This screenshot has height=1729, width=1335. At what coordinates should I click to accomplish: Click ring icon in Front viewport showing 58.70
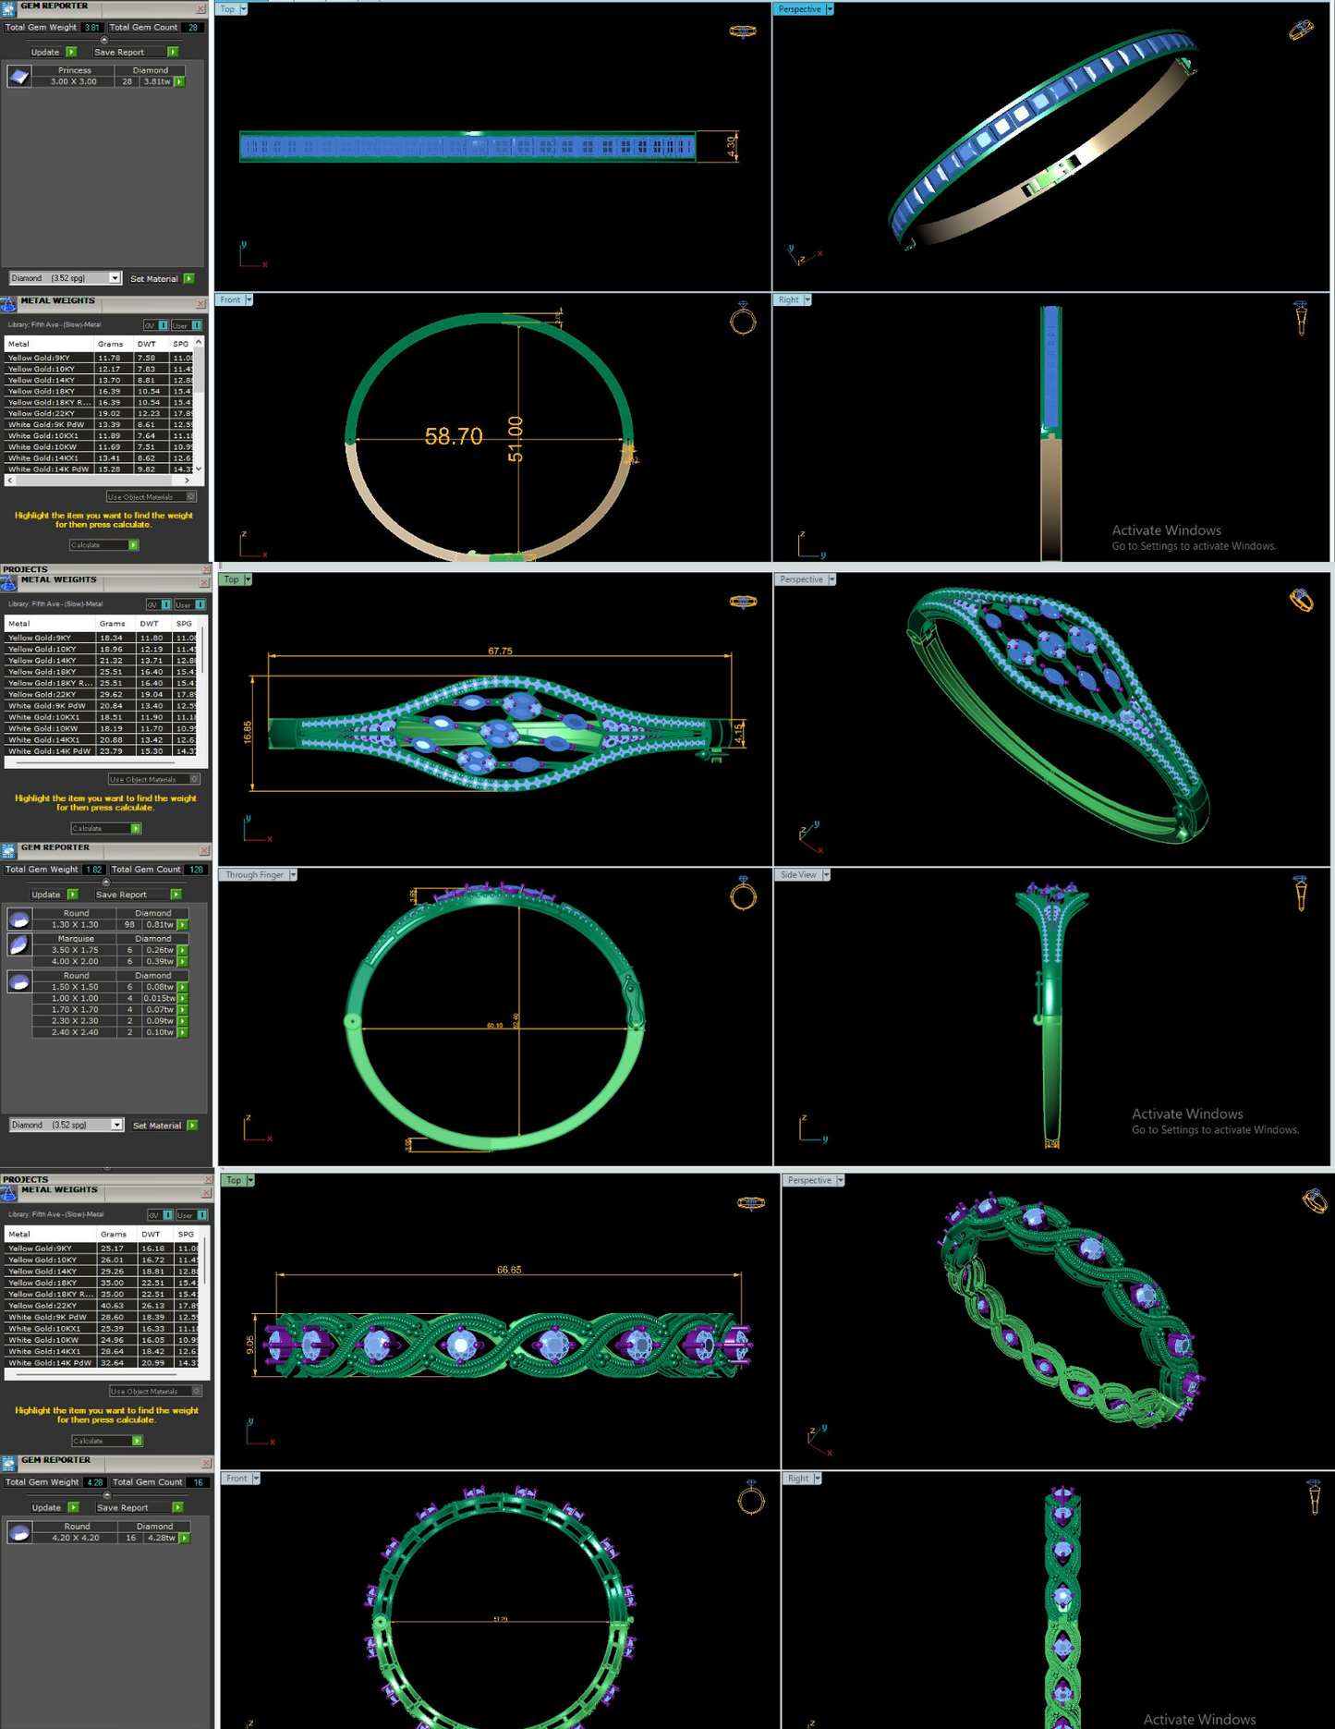click(743, 318)
